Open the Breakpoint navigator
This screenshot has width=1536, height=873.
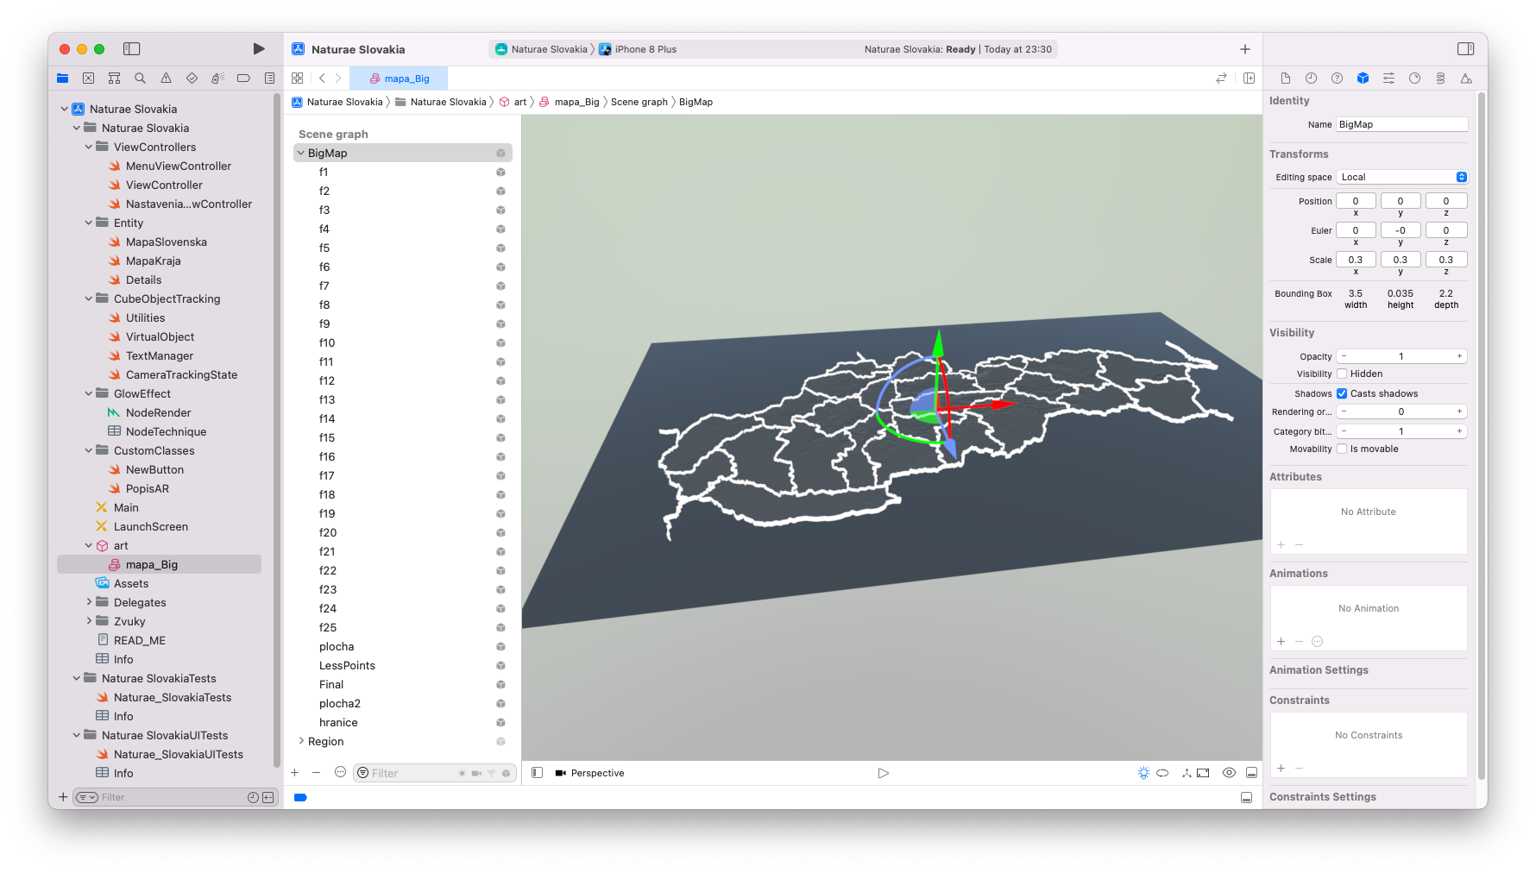pos(243,79)
